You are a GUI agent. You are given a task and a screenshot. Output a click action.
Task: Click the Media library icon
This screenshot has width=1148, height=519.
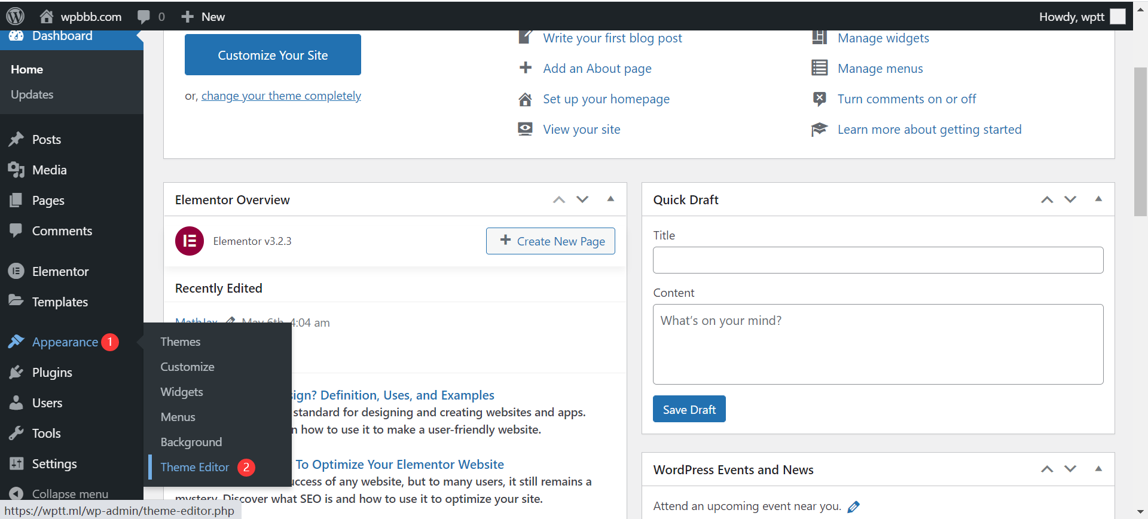click(x=16, y=170)
